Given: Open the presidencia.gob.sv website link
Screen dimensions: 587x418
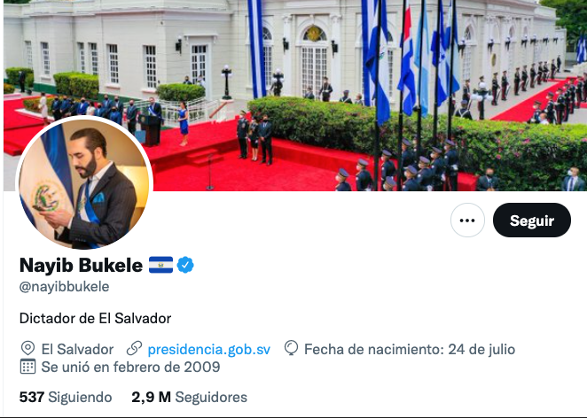Looking at the screenshot, I should pos(209,349).
